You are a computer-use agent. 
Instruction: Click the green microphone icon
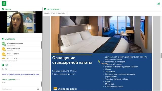[4, 4]
